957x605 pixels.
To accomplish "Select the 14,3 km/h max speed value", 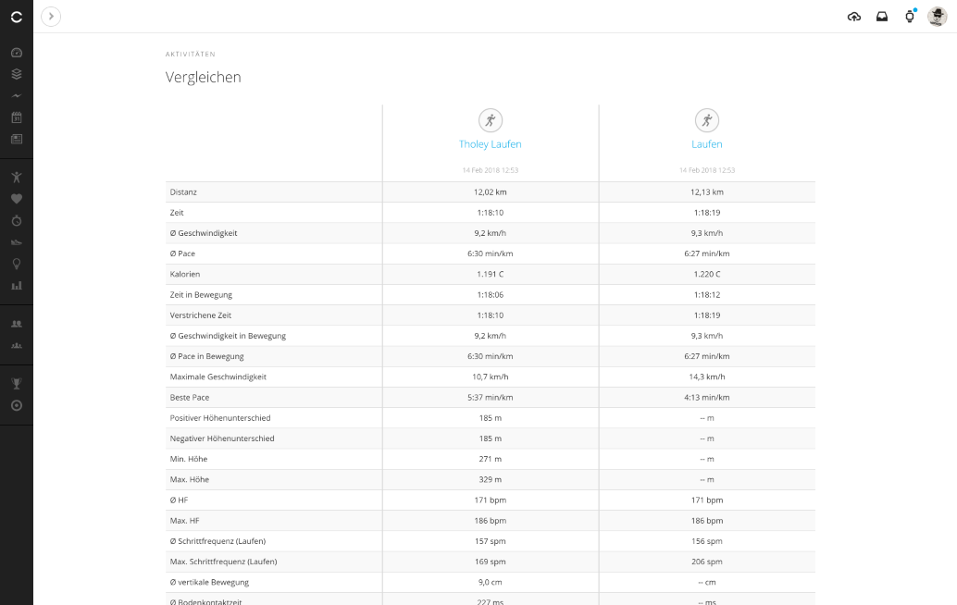I will click(707, 377).
